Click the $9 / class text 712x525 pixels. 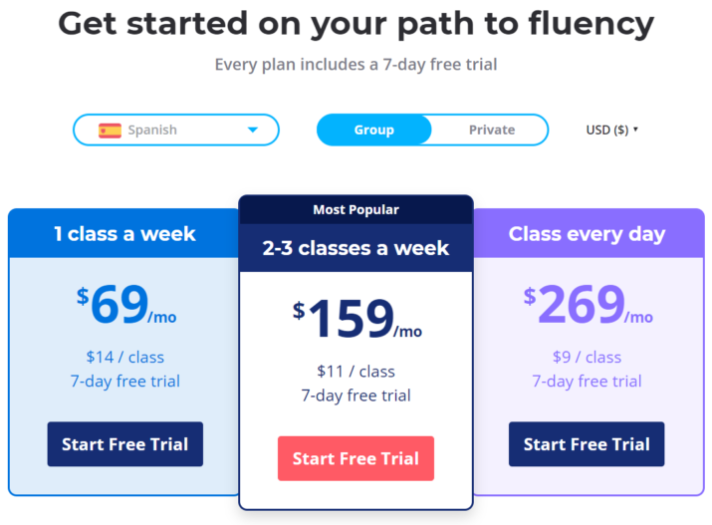click(587, 357)
